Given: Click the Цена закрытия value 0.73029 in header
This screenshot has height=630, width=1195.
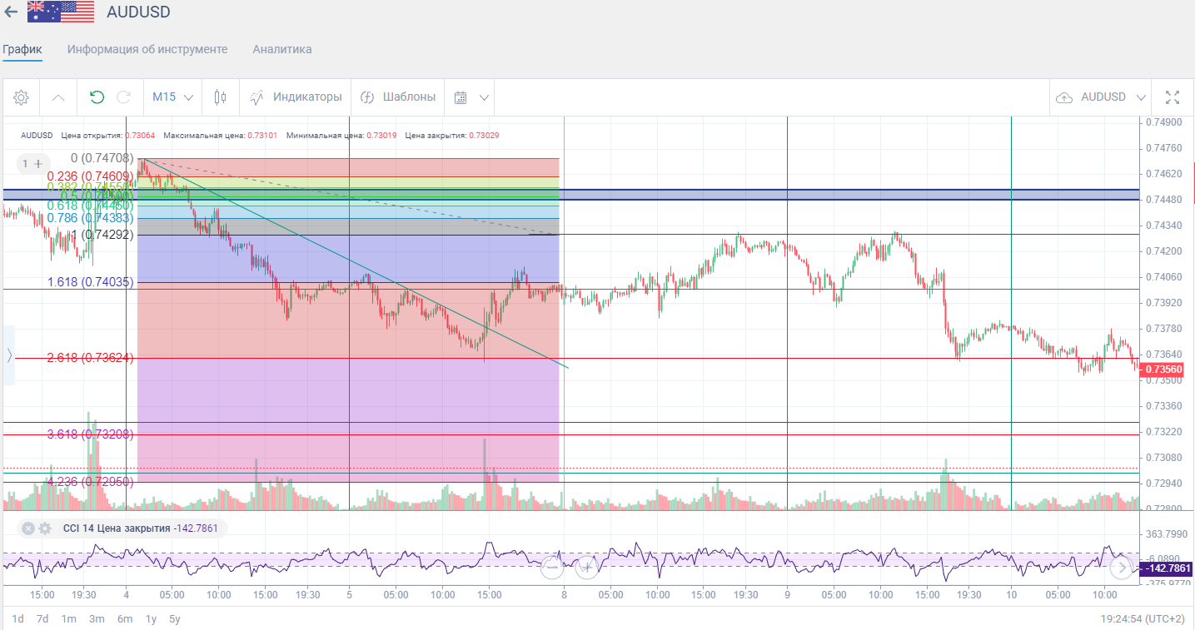Looking at the screenshot, I should click(x=484, y=135).
